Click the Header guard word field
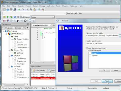 click(103, 43)
